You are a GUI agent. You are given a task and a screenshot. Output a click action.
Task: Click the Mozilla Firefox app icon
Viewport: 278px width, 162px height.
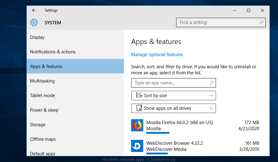pyautogui.click(x=137, y=125)
